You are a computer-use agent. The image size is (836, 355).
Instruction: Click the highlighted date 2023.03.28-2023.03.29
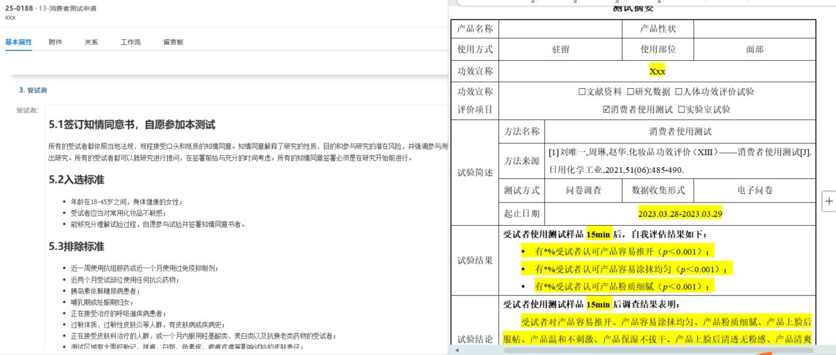[680, 213]
